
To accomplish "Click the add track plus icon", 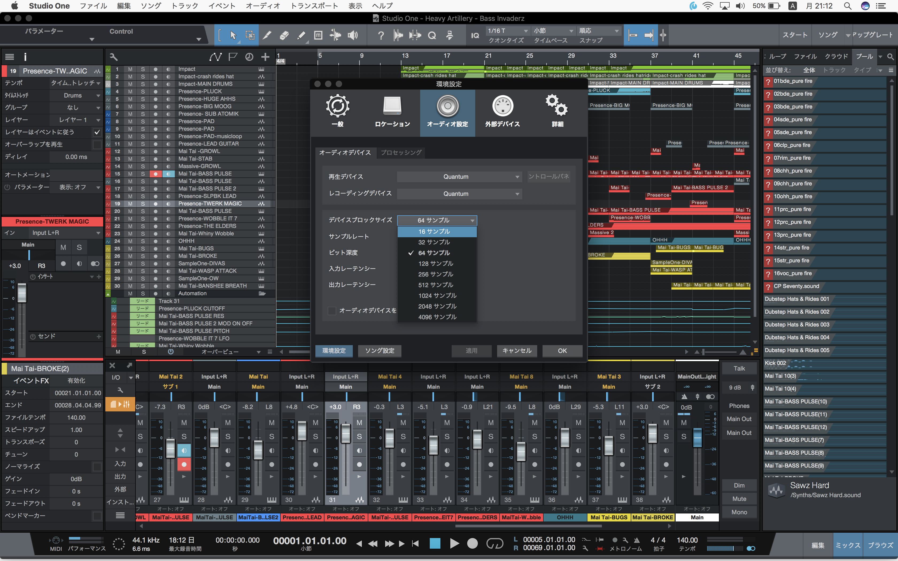I will 265,57.
